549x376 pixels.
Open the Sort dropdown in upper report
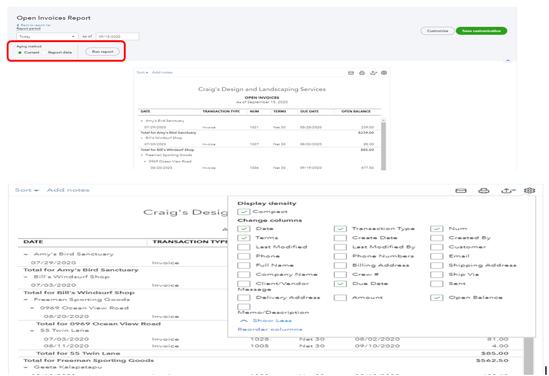pos(142,73)
